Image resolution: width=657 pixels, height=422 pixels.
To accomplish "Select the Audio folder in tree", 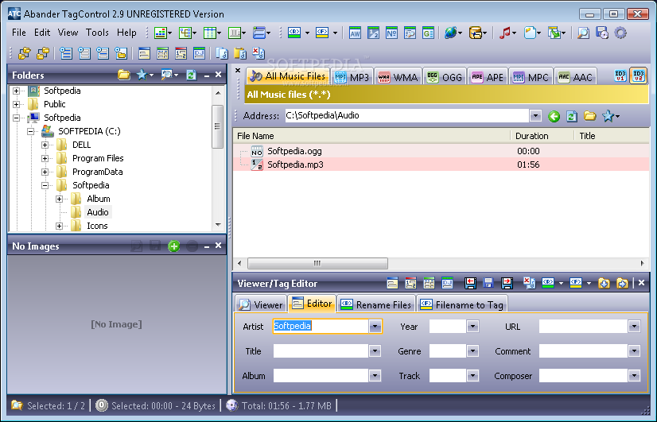I will pyautogui.click(x=98, y=212).
